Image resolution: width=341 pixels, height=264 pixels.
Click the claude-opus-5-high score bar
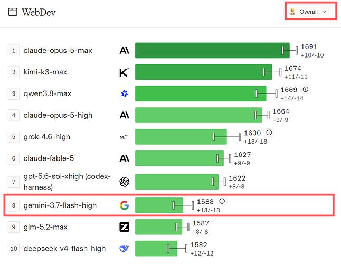[198, 115]
